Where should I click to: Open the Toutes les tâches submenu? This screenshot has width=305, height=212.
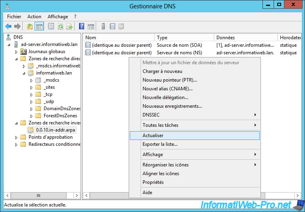195,125
